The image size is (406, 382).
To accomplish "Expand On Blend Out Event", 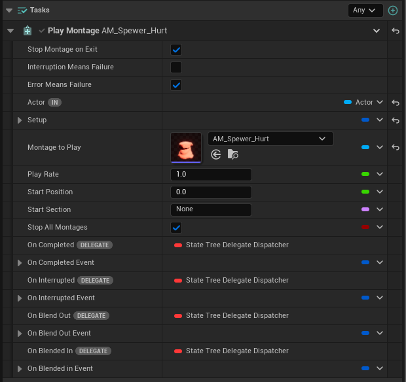I will pos(20,334).
